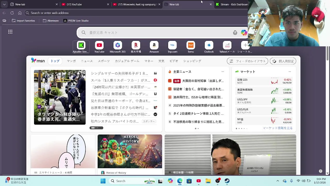
Task: Click the browser refresh icon
Action: click(x=12, y=13)
